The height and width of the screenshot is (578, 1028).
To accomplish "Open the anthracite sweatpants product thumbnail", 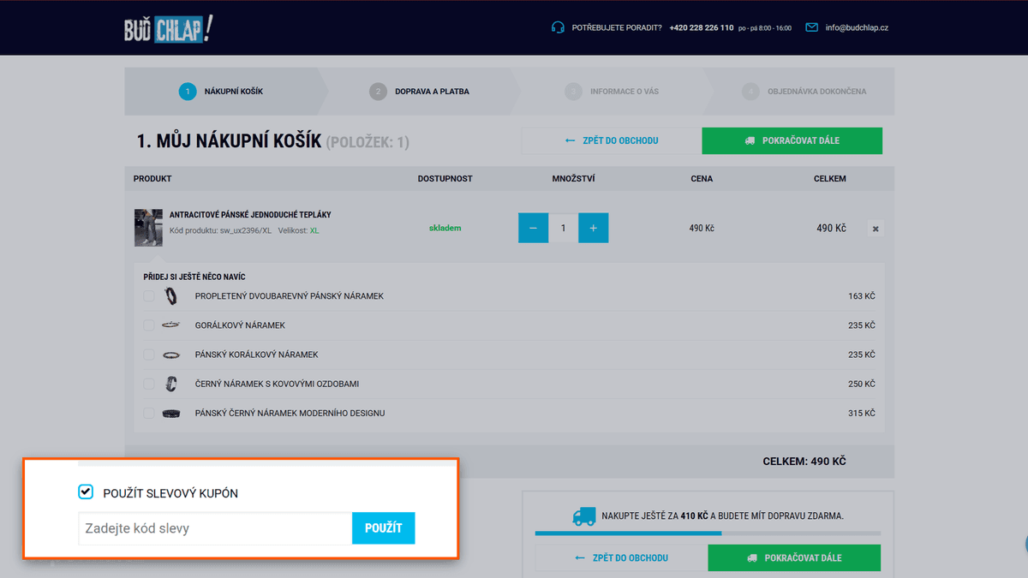I will click(148, 228).
